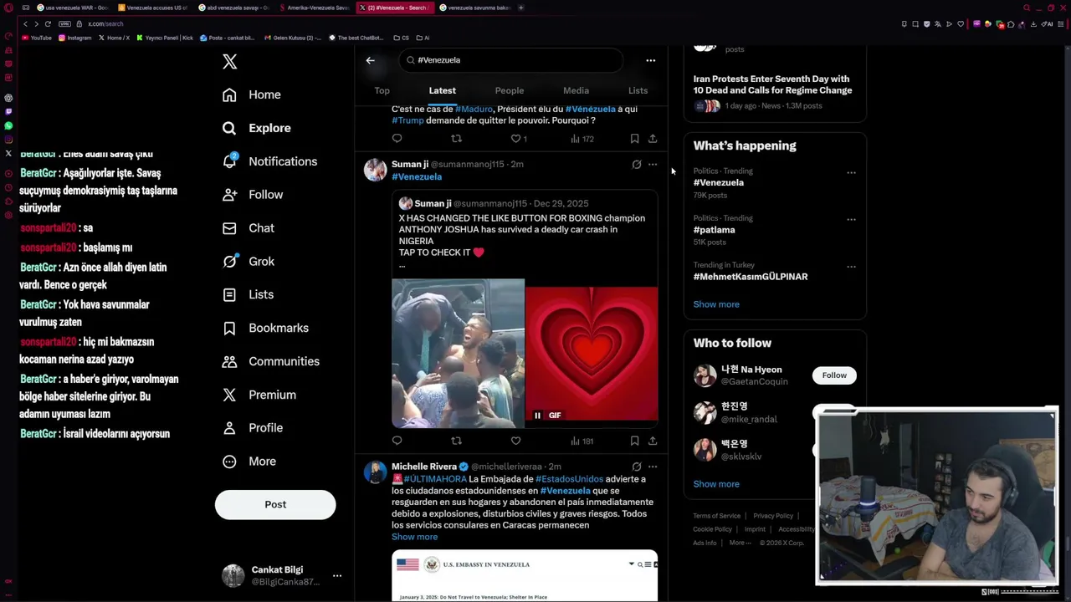This screenshot has height=602, width=1071.
Task: Share the Maduro post
Action: pos(653,139)
